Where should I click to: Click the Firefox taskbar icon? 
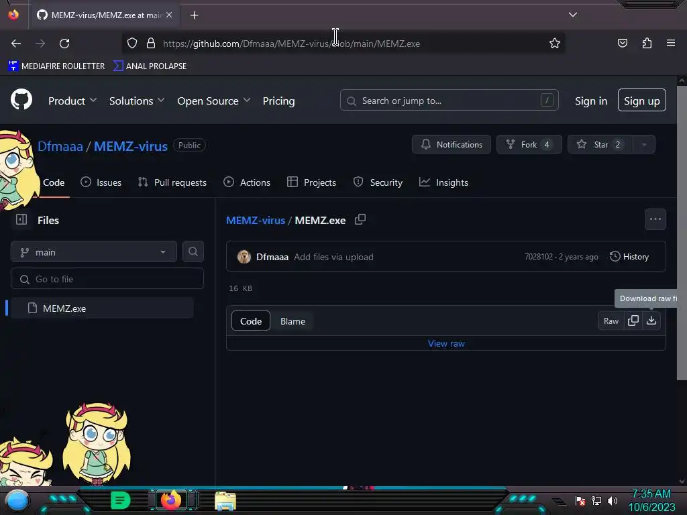pos(171,500)
